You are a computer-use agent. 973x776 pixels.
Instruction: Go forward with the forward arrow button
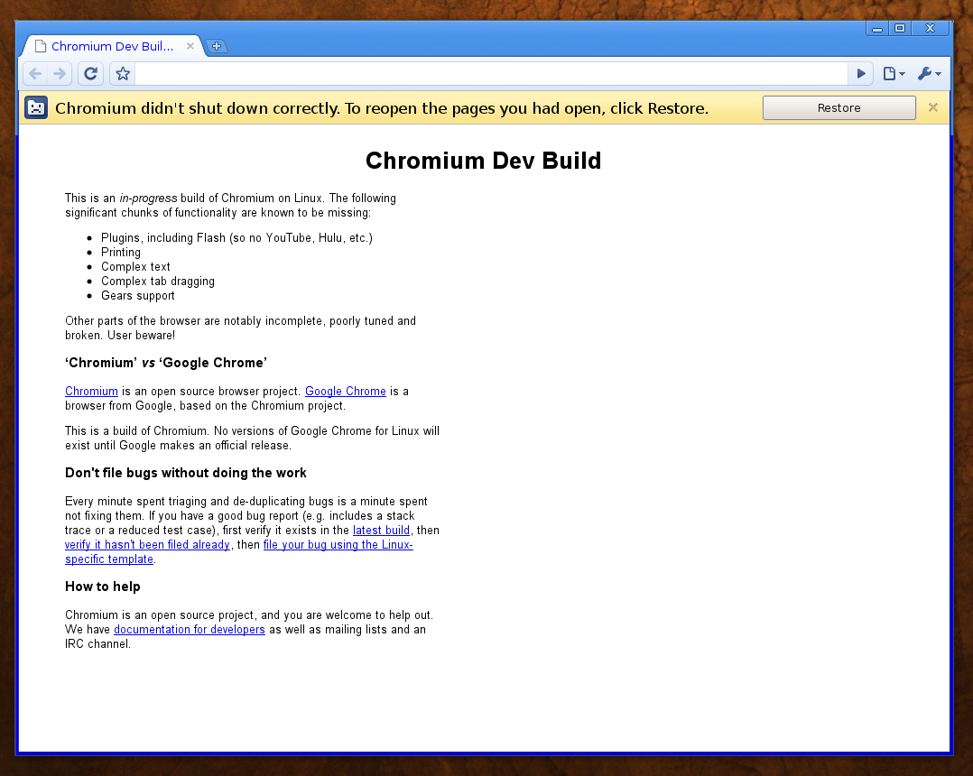coord(60,74)
